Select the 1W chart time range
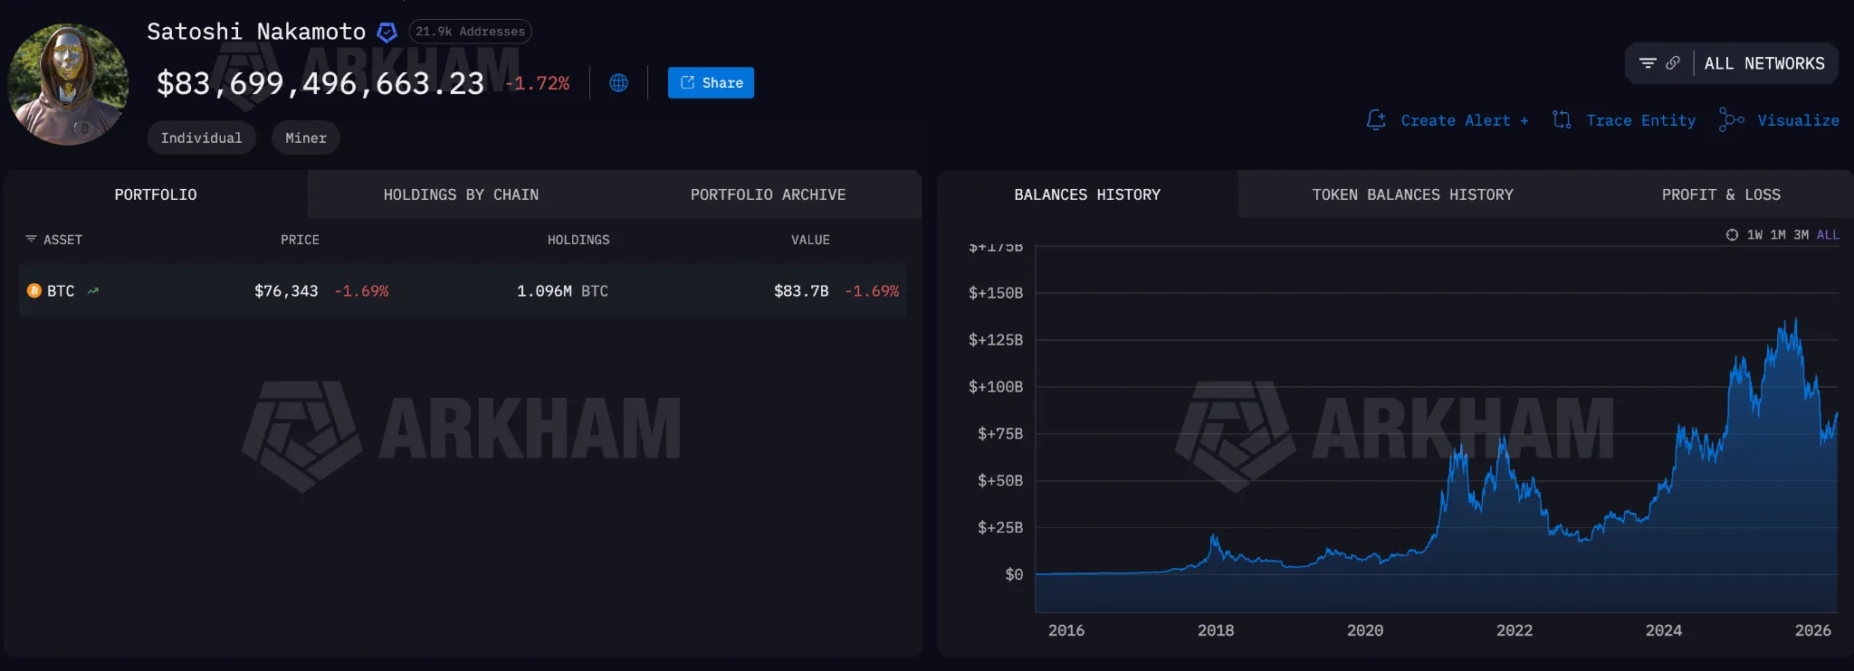Image resolution: width=1854 pixels, height=671 pixels. (x=1755, y=234)
